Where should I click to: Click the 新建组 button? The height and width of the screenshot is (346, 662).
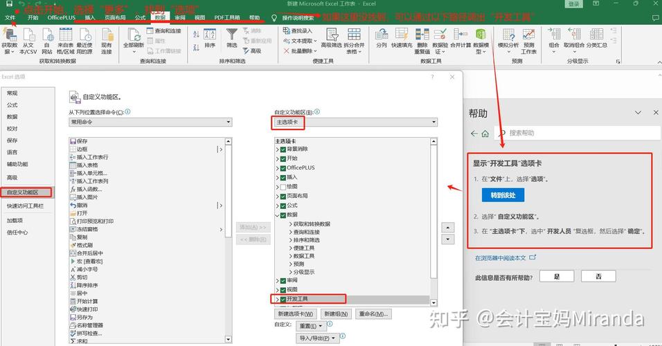pyautogui.click(x=336, y=314)
